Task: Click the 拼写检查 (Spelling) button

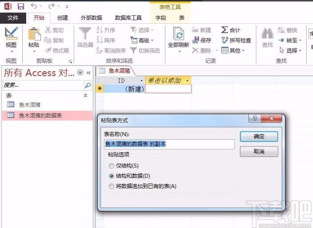Action: tap(236, 40)
